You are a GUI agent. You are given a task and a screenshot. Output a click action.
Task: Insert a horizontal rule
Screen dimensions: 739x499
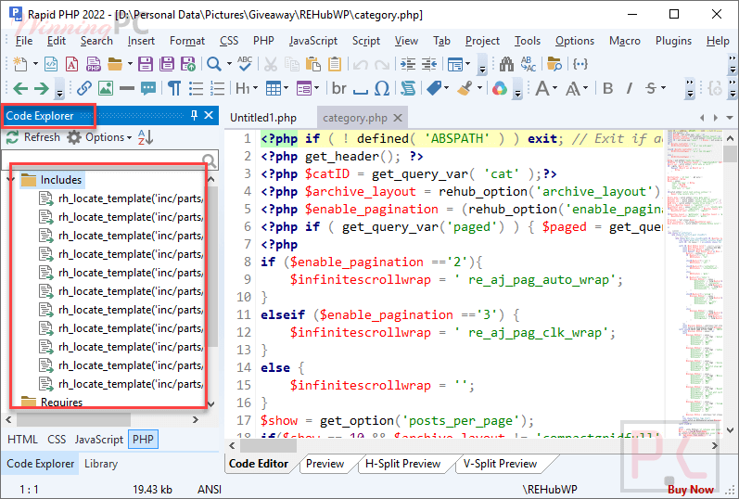click(x=127, y=88)
